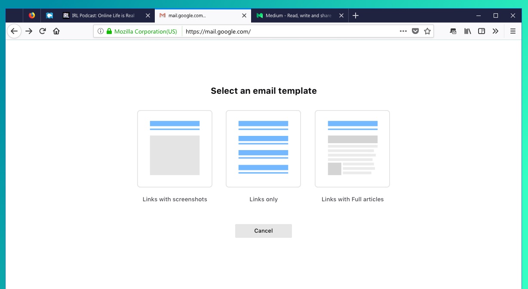Image resolution: width=528 pixels, height=289 pixels.
Task: Toggle the sidebar view icon
Action: coord(482,31)
